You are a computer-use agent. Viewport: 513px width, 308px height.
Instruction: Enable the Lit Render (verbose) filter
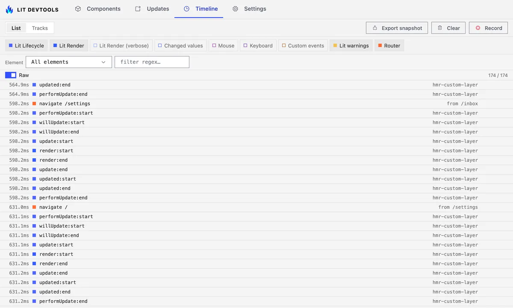pos(121,46)
